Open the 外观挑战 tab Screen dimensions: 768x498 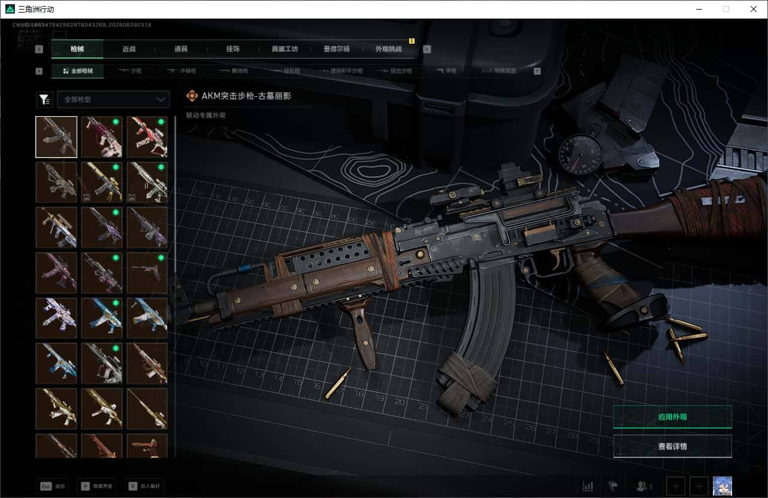click(388, 49)
